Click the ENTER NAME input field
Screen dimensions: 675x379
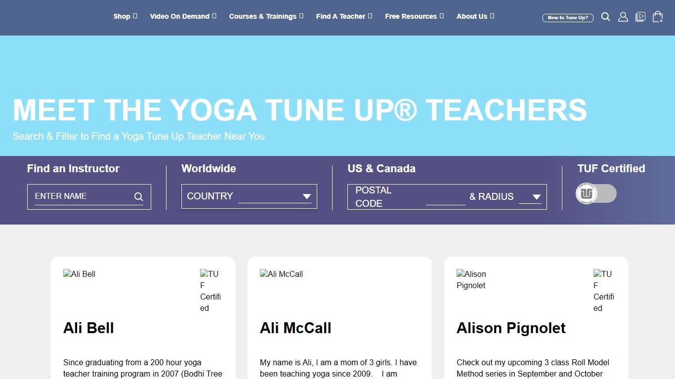(79, 196)
